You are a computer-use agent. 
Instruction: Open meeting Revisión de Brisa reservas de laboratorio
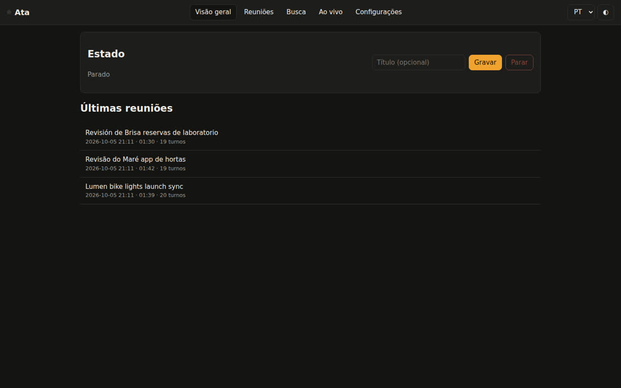coord(310,137)
